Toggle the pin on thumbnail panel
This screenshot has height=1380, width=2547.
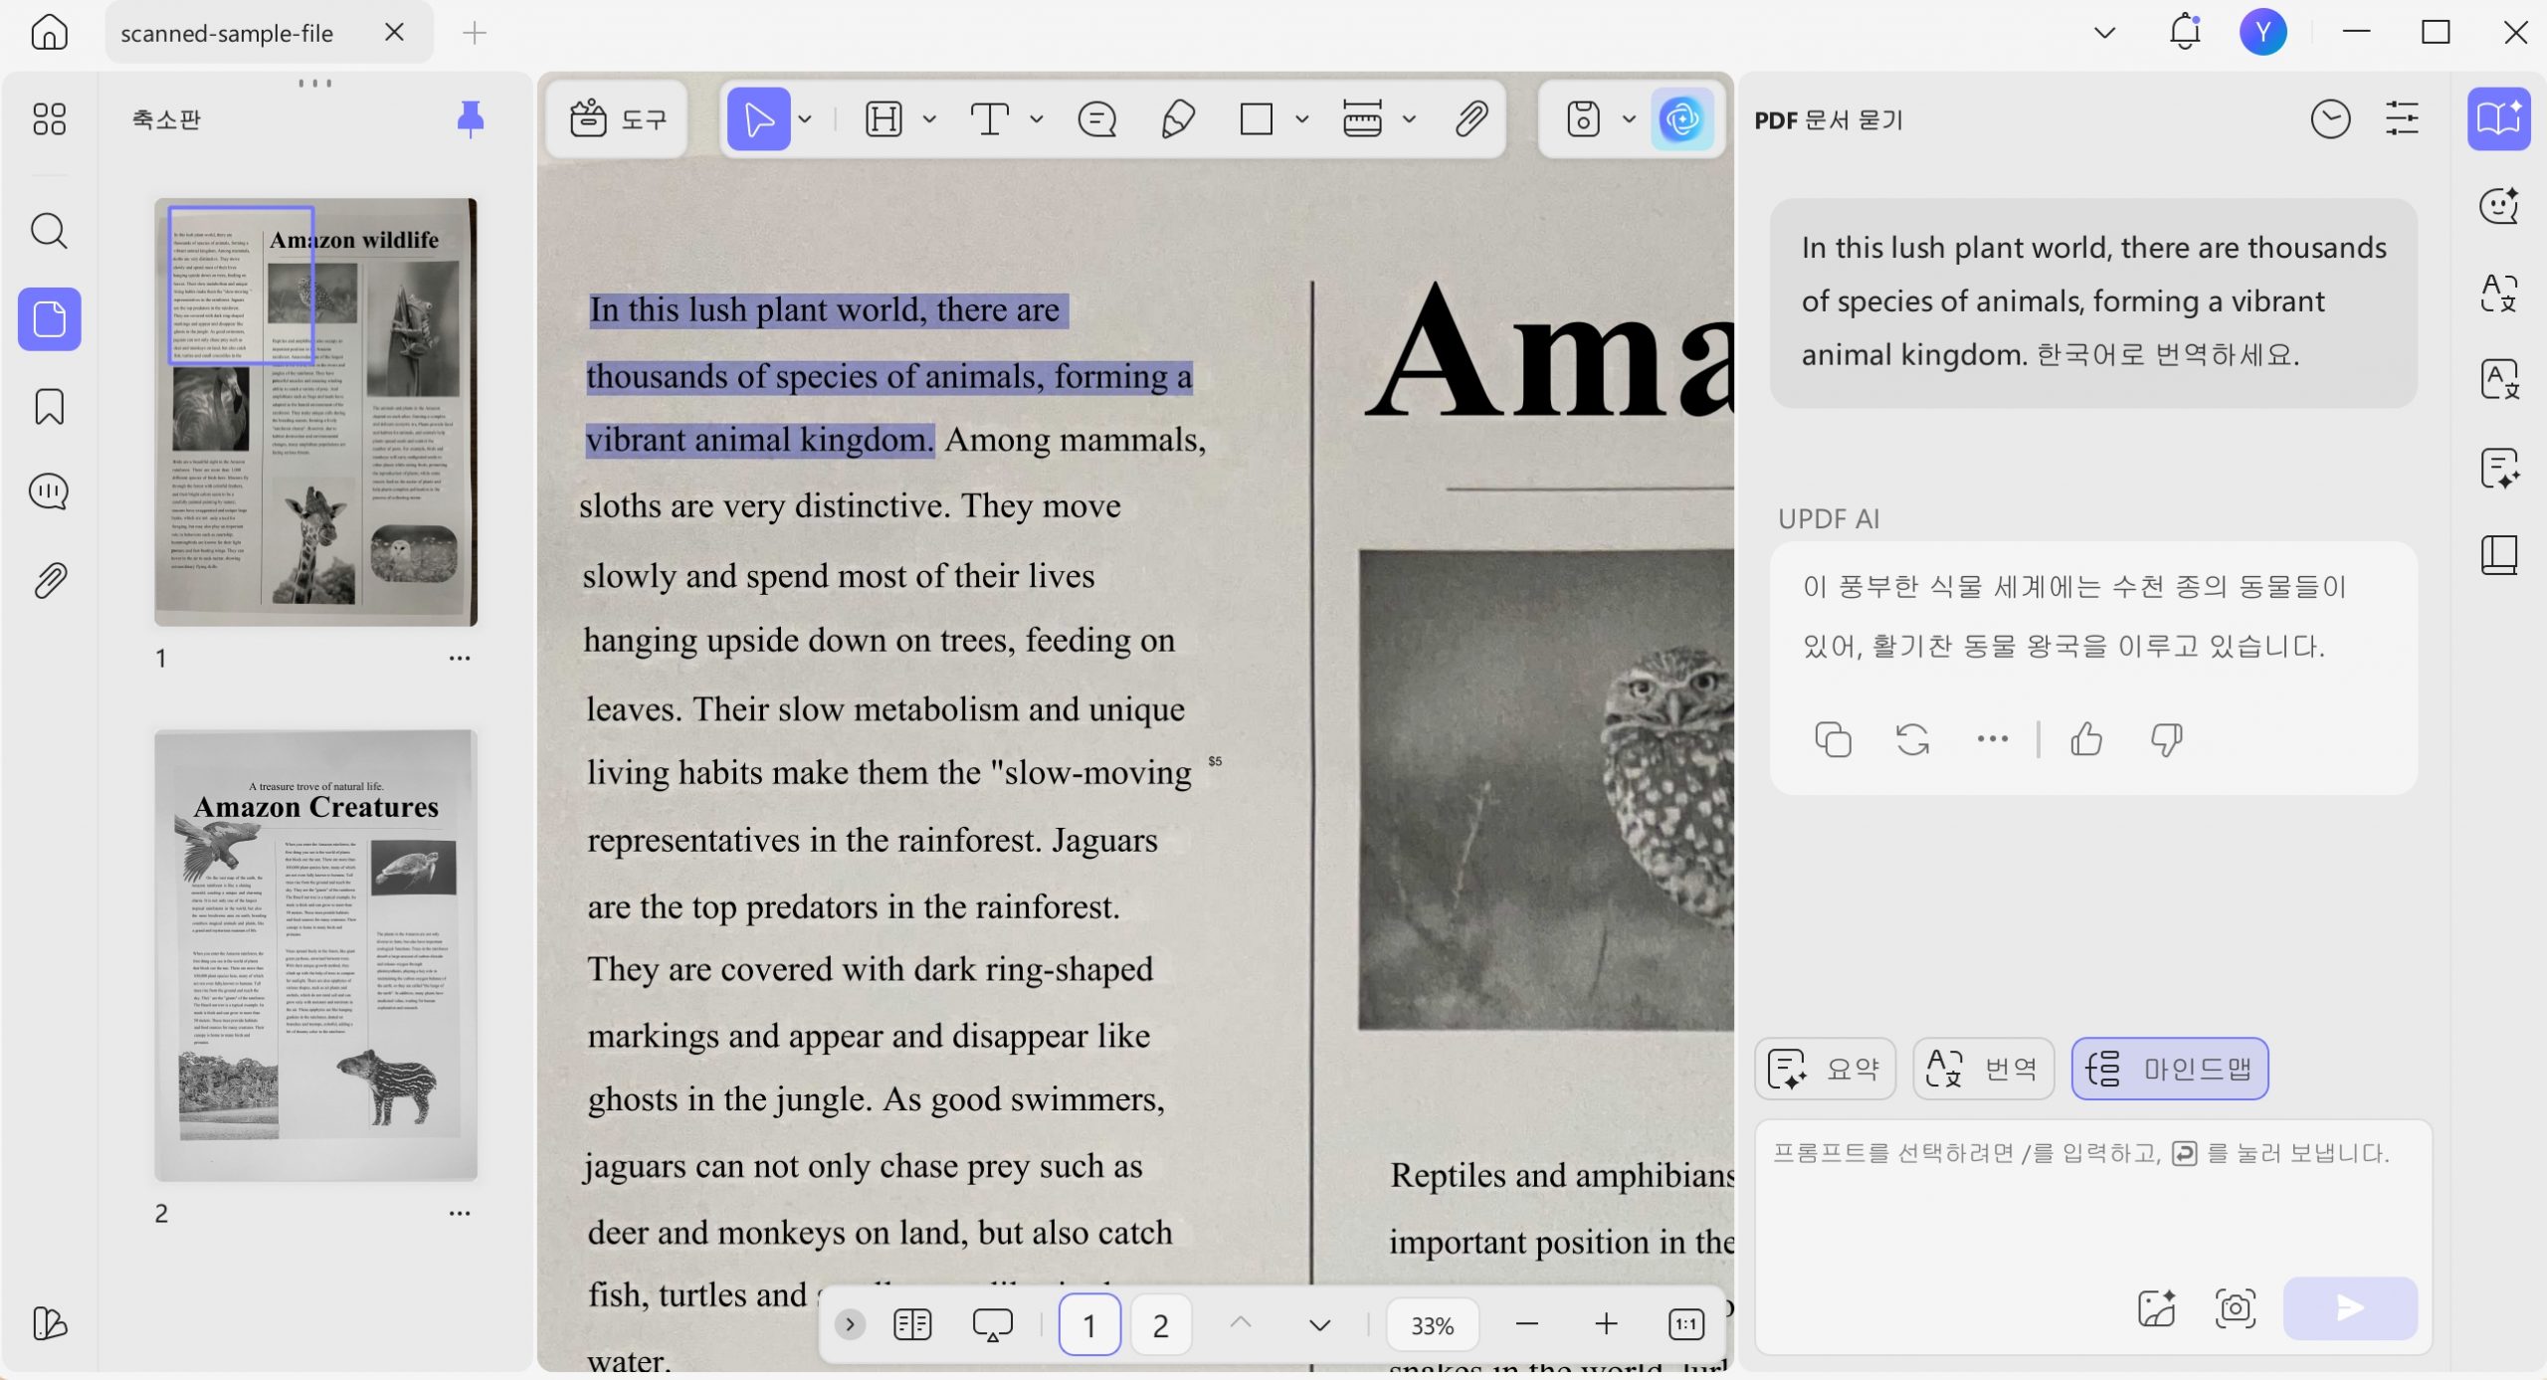[470, 119]
